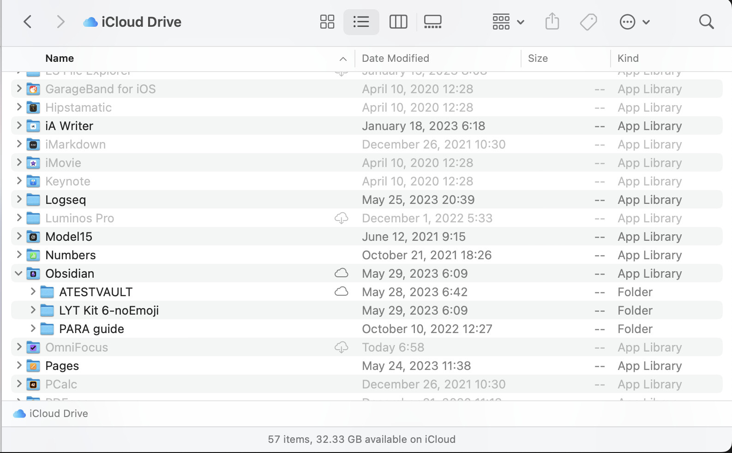Select the PARA guide folder name
The height and width of the screenshot is (453, 732).
pos(91,329)
